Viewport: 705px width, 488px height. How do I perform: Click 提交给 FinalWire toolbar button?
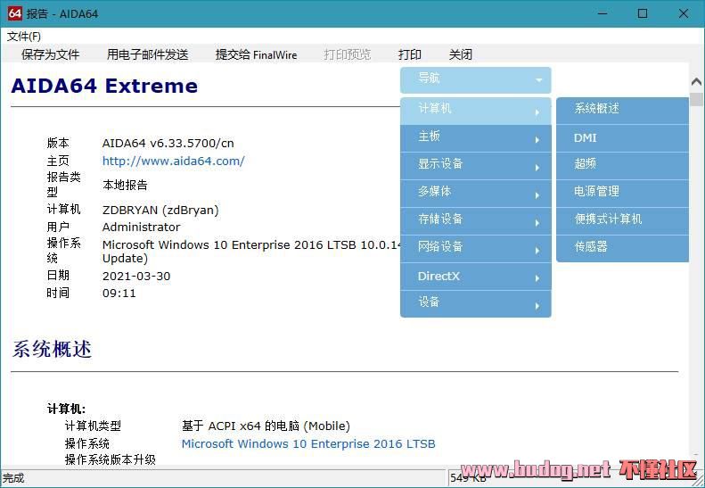point(257,54)
